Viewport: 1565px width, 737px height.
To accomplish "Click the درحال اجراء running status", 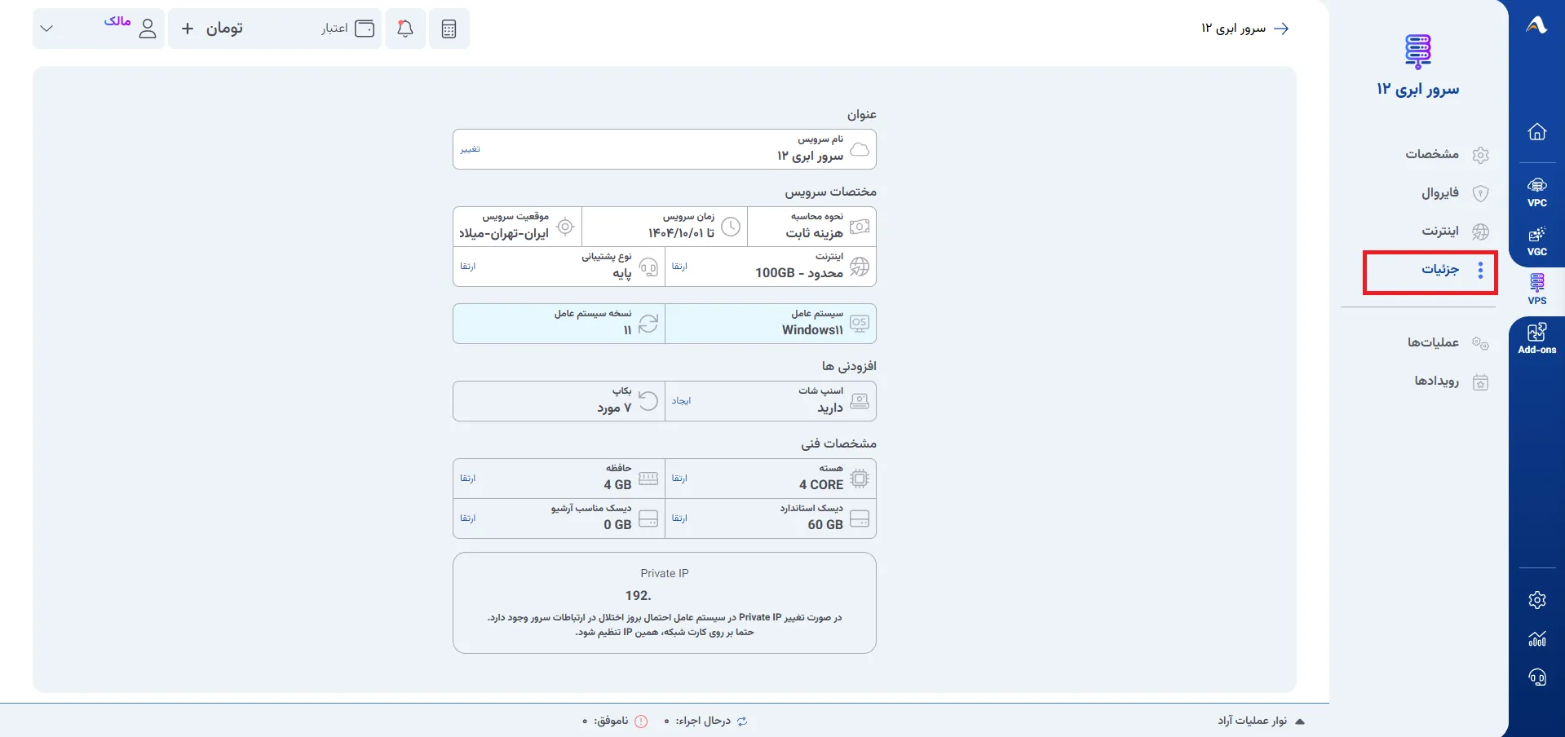I will coord(706,722).
